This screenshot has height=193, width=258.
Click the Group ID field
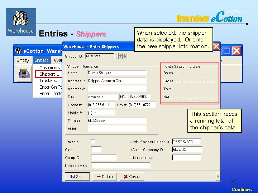[x=104, y=158]
